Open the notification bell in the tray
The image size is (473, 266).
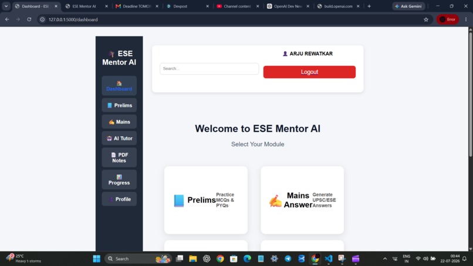tap(465, 259)
